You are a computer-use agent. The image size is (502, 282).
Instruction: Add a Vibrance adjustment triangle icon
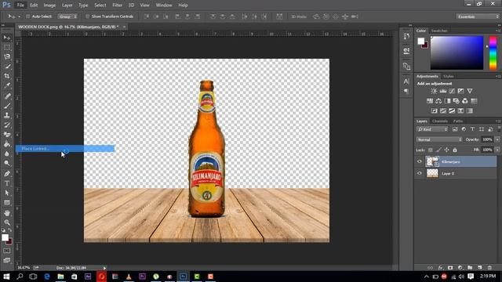coord(470,91)
